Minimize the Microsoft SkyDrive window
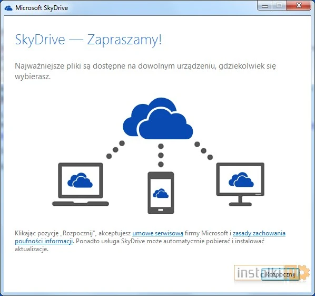Screen dimensions: 315x296 [265, 6]
